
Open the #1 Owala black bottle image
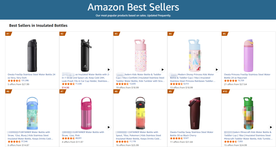pos(32,55)
